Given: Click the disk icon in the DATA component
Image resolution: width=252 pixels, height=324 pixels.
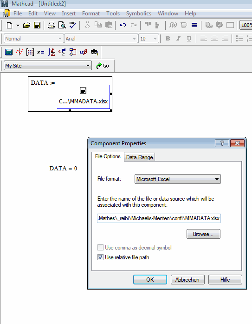Looking at the screenshot, I should [83, 90].
